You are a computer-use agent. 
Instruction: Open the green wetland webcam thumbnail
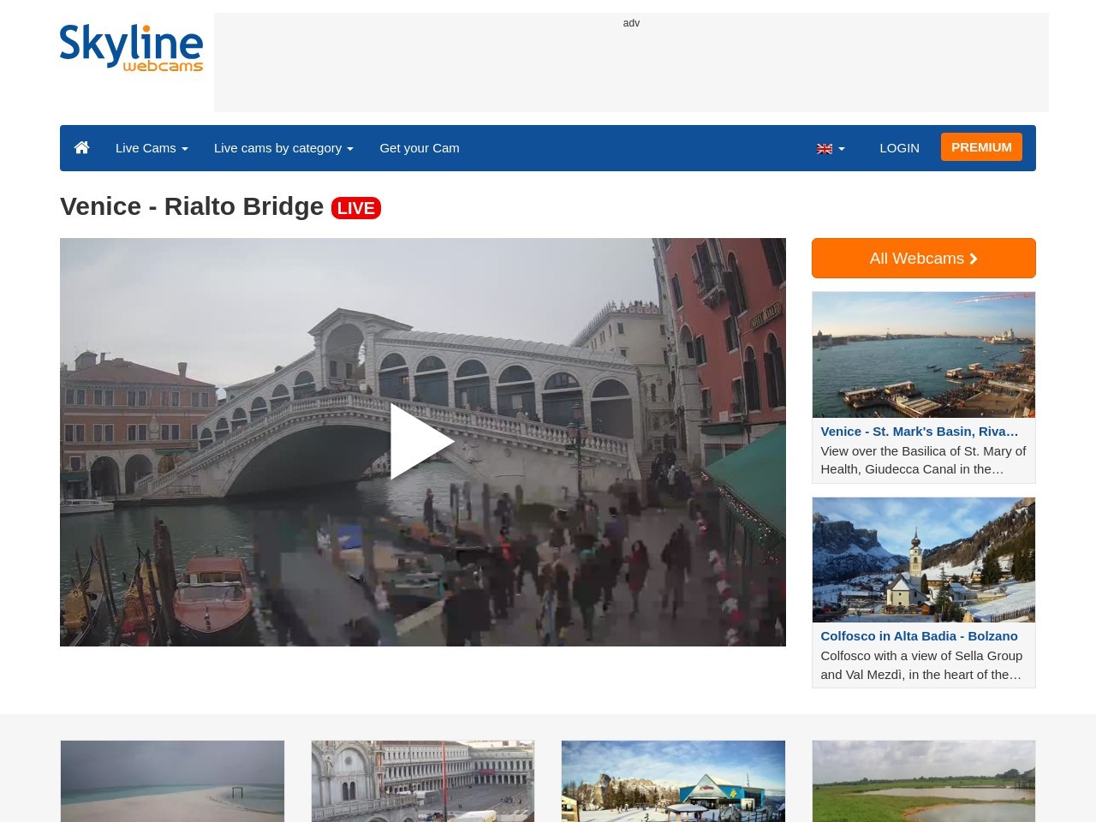coord(923,781)
